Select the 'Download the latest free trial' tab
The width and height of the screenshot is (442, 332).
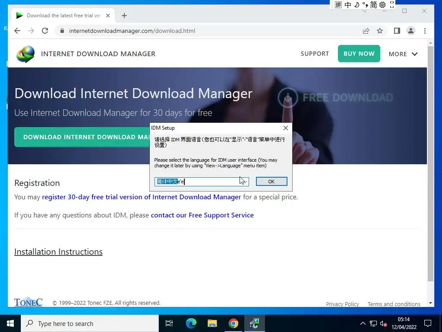(63, 16)
